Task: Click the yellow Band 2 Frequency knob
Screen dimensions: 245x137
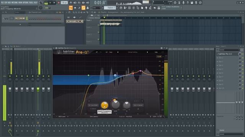Action: 105,105
